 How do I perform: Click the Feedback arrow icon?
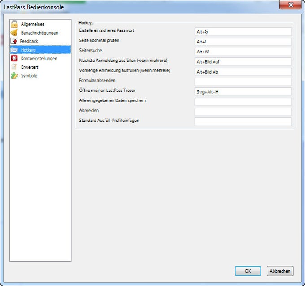pos(14,41)
